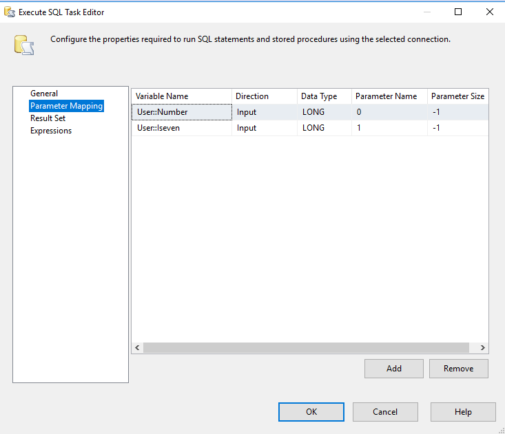Edit Parameter Size of the User::Iseven row
Screen dimensions: 505x434
tap(457, 128)
